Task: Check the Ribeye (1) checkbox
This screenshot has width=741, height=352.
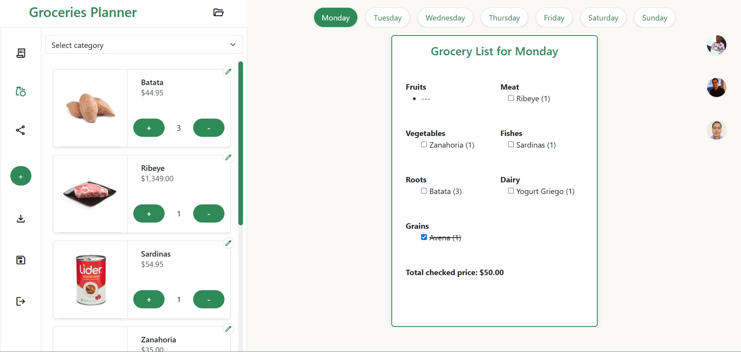Action: 511,98
